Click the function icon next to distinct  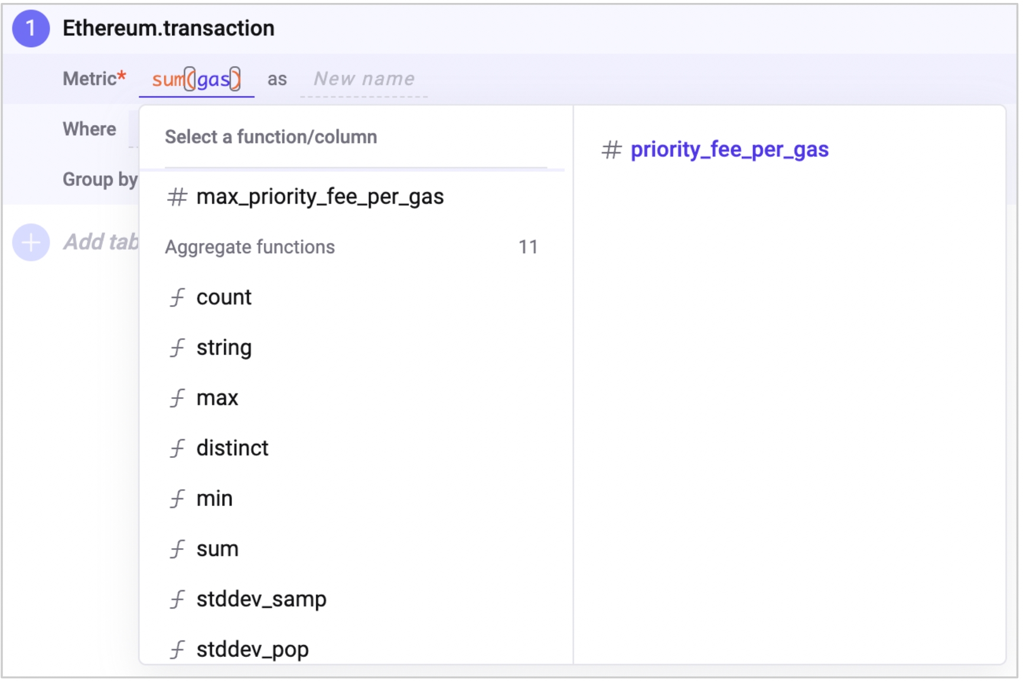[177, 448]
